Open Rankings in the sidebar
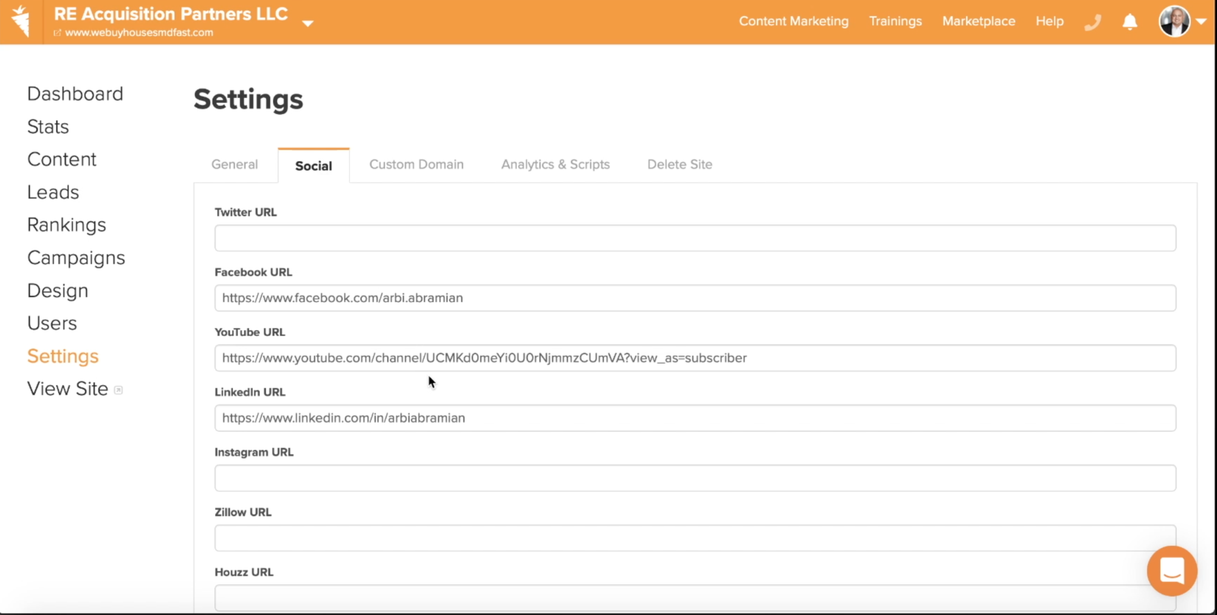The image size is (1217, 615). (67, 225)
